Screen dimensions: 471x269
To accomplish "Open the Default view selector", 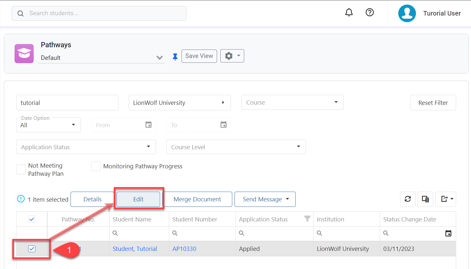I will 101,58.
